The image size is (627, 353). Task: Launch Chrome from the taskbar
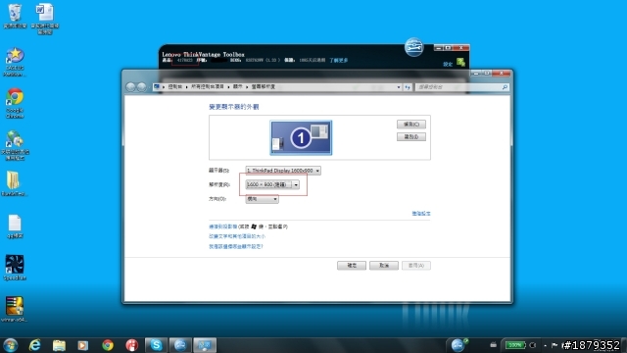(x=107, y=345)
